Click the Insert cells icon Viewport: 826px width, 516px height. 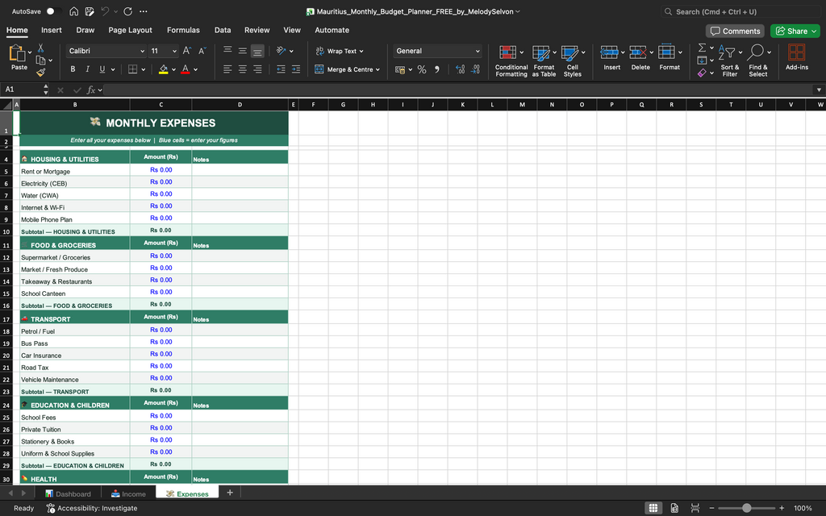(610, 52)
